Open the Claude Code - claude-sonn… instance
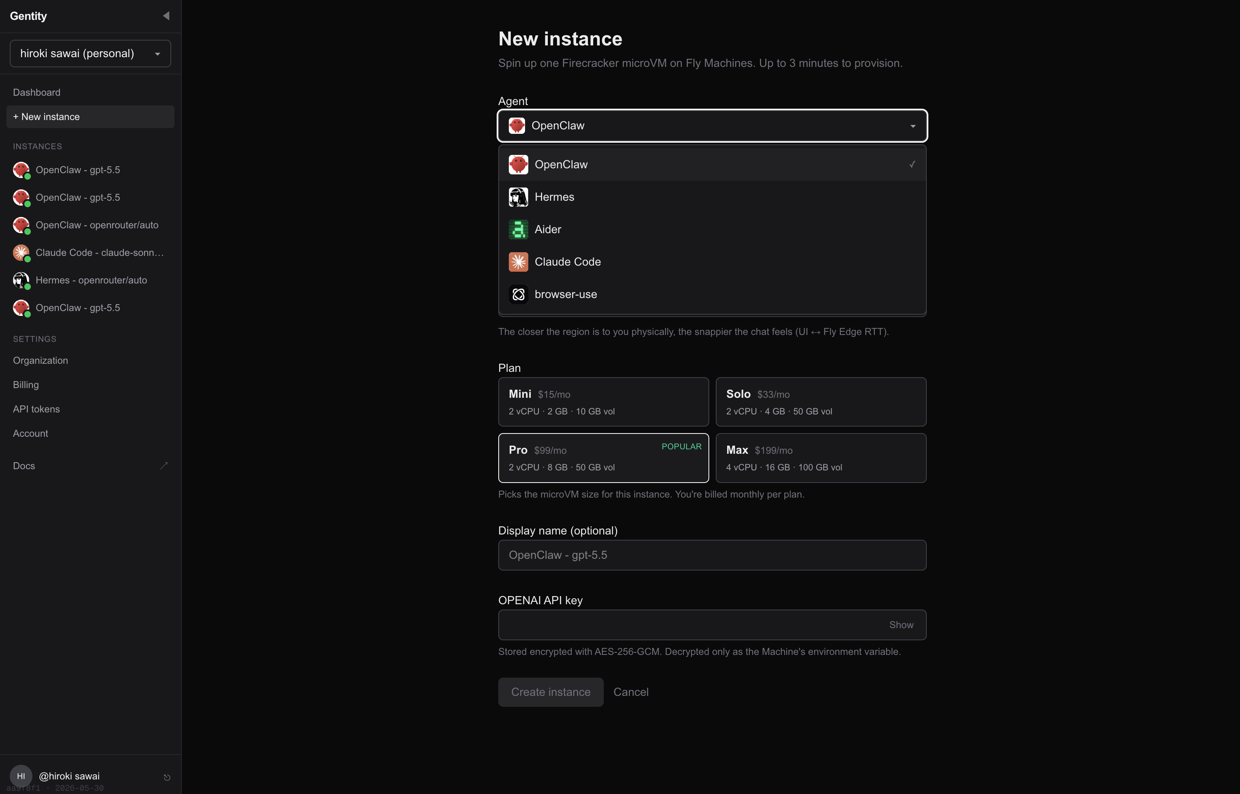1240x794 pixels. [x=90, y=253]
